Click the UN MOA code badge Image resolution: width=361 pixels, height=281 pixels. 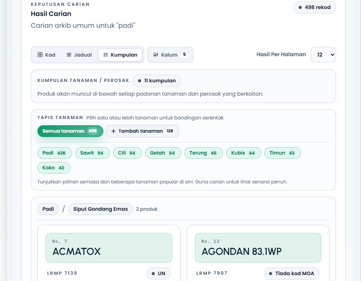point(158,274)
